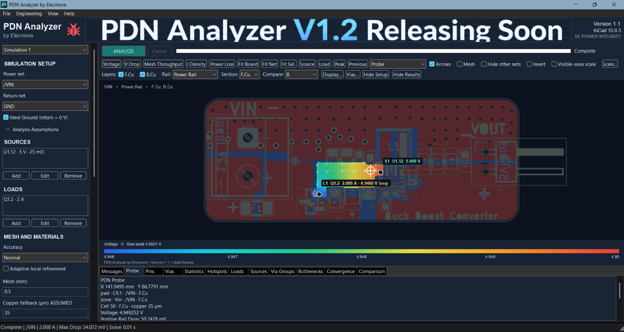Image resolution: width=624 pixels, height=332 pixels.
Task: Switch to the Bottlenecks tab
Action: click(x=311, y=272)
